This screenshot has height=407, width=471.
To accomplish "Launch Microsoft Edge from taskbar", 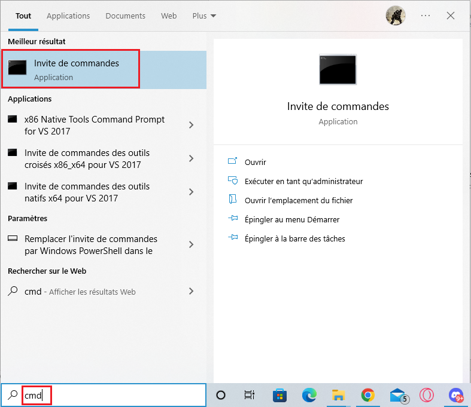I will pos(309,395).
